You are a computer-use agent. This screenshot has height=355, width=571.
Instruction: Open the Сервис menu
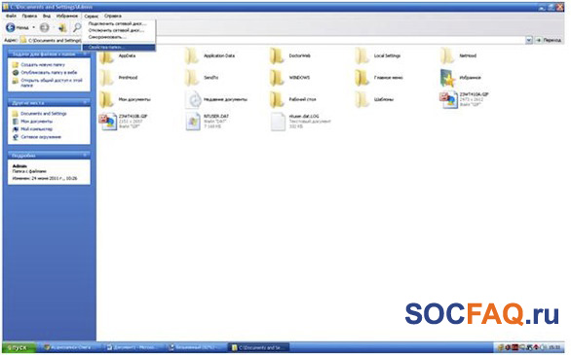(91, 16)
